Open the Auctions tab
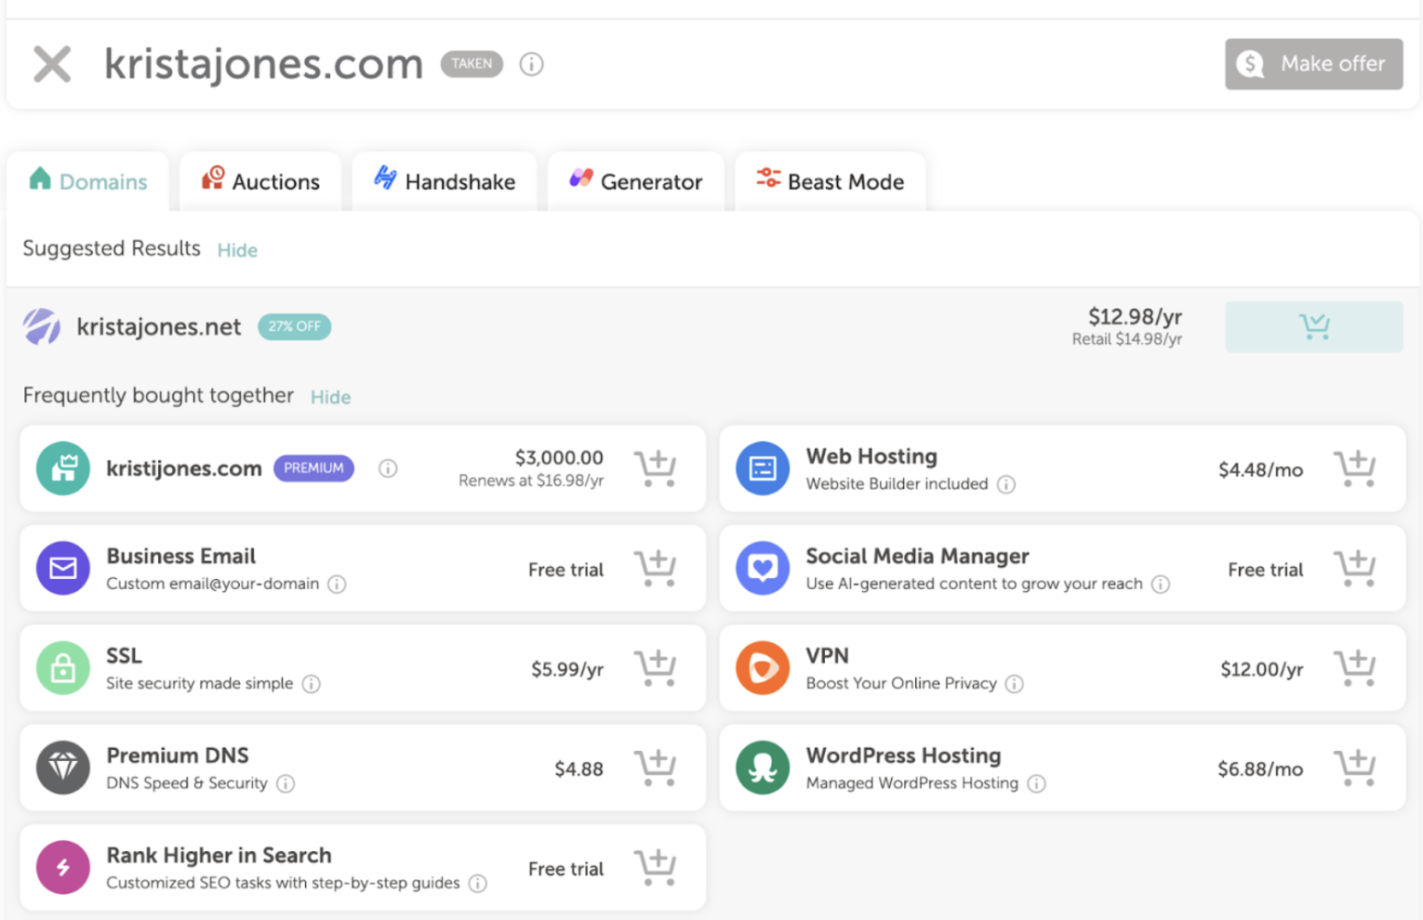The image size is (1423, 920). coord(260,181)
